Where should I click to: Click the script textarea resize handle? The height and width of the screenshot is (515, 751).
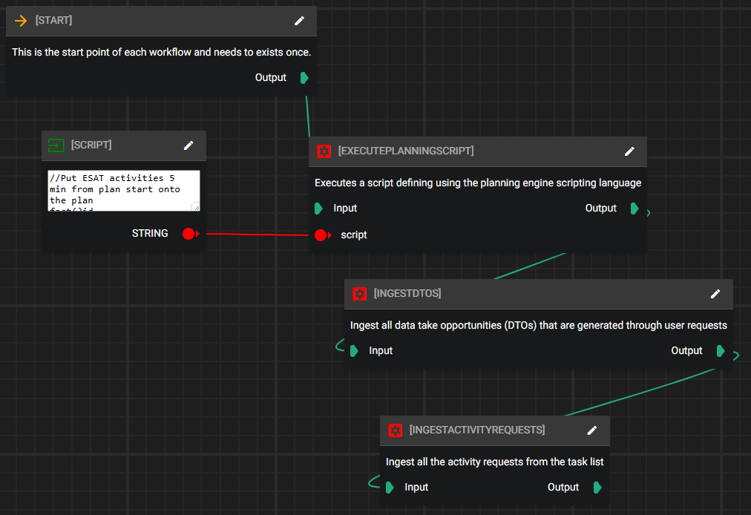[195, 206]
